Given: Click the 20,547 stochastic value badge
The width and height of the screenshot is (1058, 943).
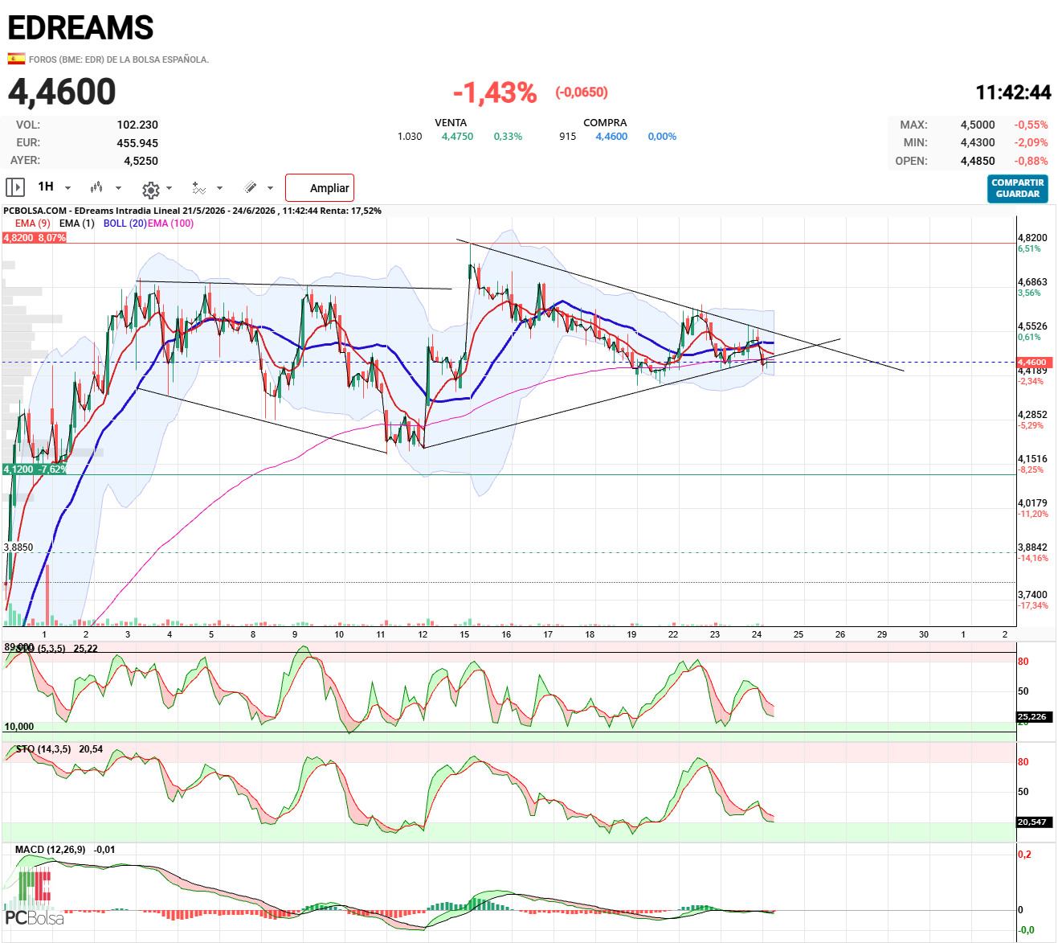Looking at the screenshot, I should (x=1032, y=822).
